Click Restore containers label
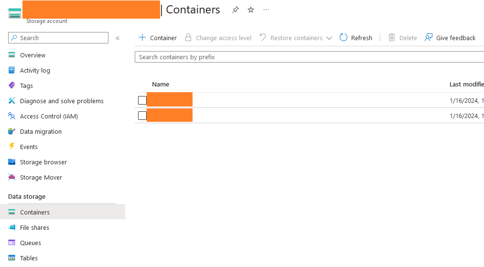 (296, 38)
